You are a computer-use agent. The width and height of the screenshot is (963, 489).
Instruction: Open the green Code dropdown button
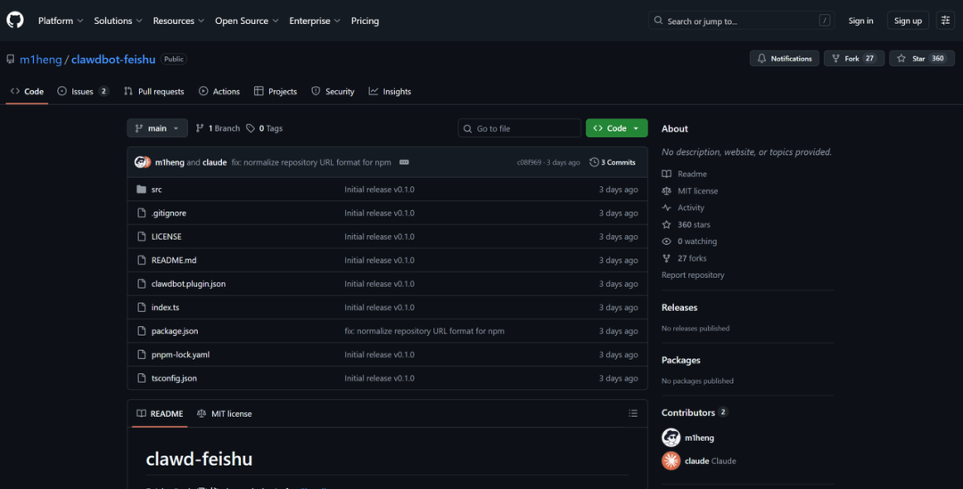[x=617, y=128]
